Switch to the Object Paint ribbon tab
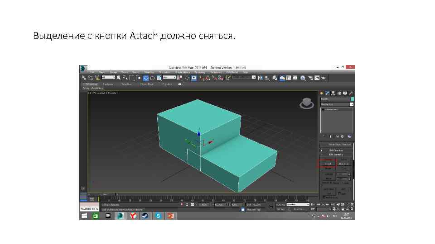435x244 pixels. click(147, 84)
